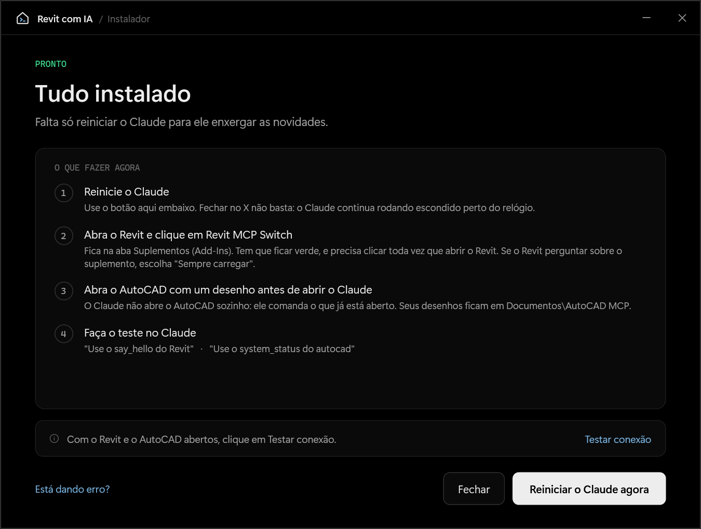Click Testar conexão link
701x529 pixels.
coord(618,439)
